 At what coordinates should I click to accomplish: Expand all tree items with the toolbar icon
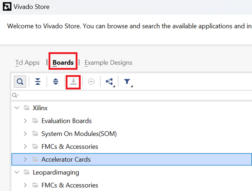click(56, 82)
